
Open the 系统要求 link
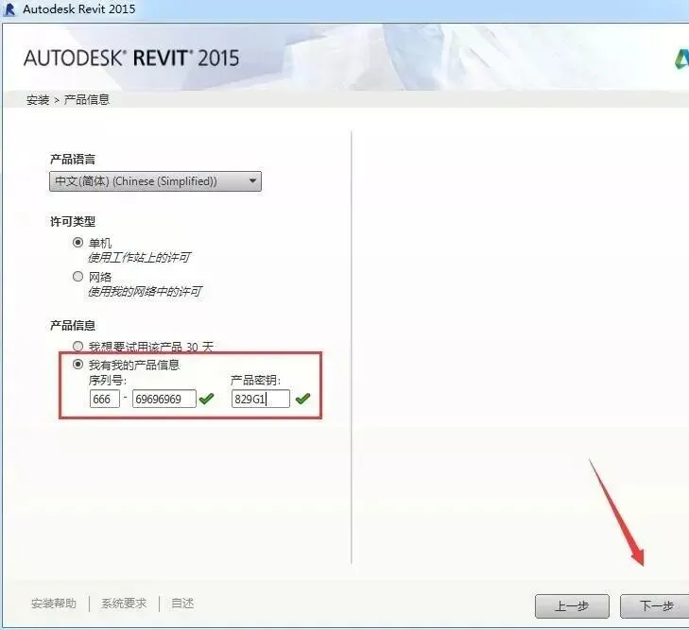pos(124,604)
